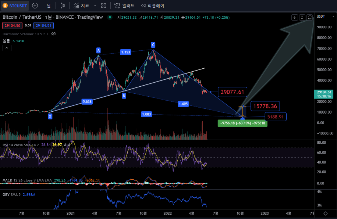The image size is (337, 219).
Task: Open the BTCUSDT symbol search
Action: (15, 6)
